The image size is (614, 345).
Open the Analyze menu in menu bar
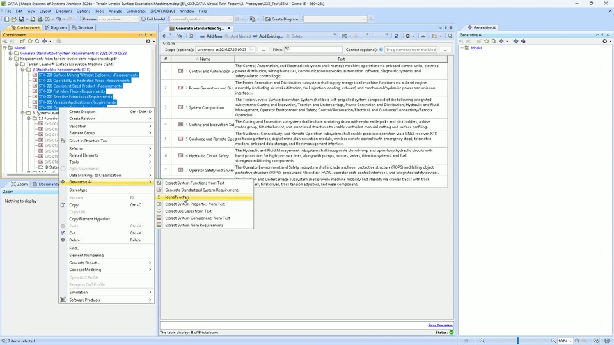[x=114, y=11]
